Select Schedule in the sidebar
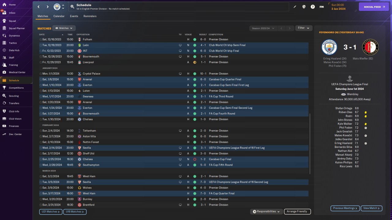Screen dimensions: 392x220 coord(16,80)
